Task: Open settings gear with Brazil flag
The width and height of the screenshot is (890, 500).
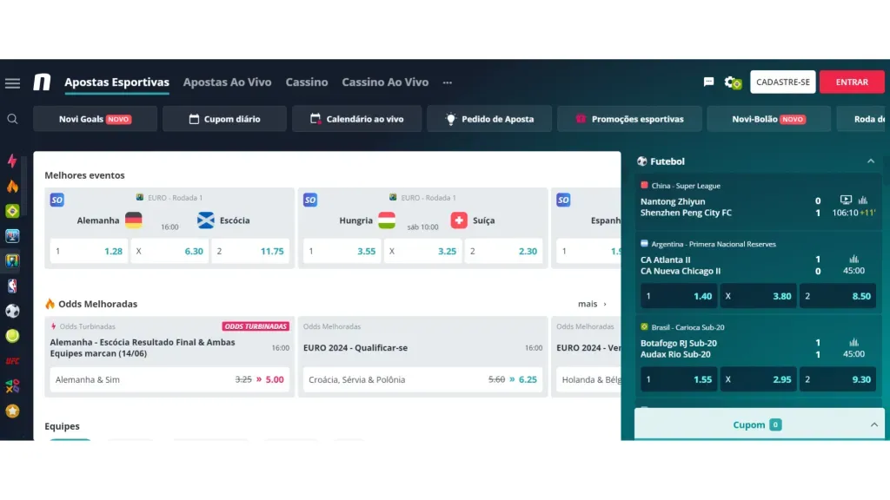Action: [733, 82]
